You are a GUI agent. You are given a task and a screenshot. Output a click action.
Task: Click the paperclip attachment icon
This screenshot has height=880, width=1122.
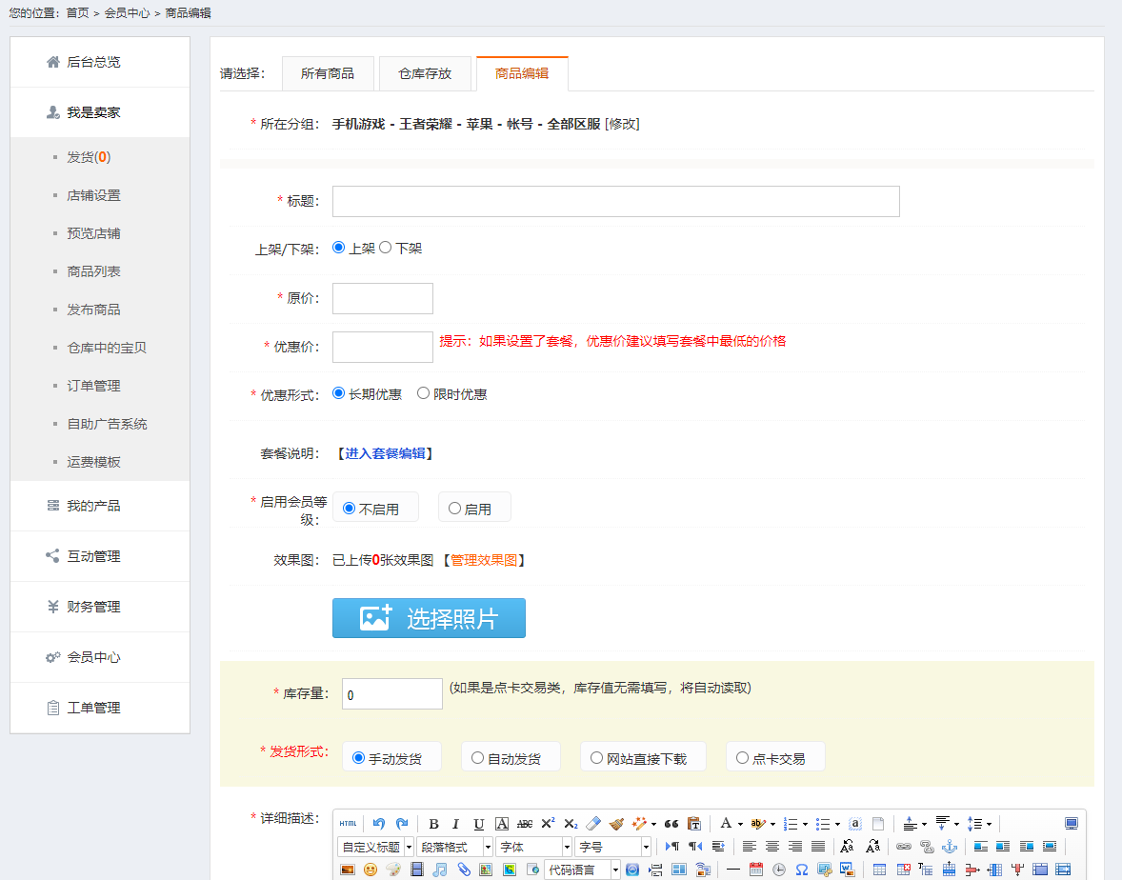click(x=463, y=870)
